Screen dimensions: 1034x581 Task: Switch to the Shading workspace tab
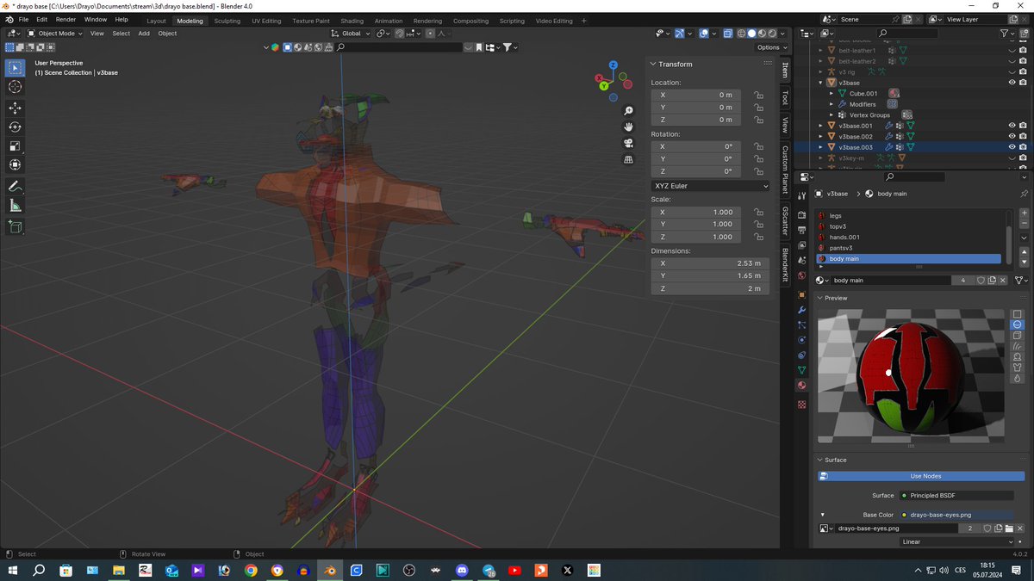point(352,21)
